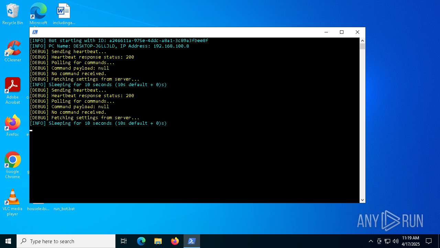Click the network tray icon

tap(387, 241)
